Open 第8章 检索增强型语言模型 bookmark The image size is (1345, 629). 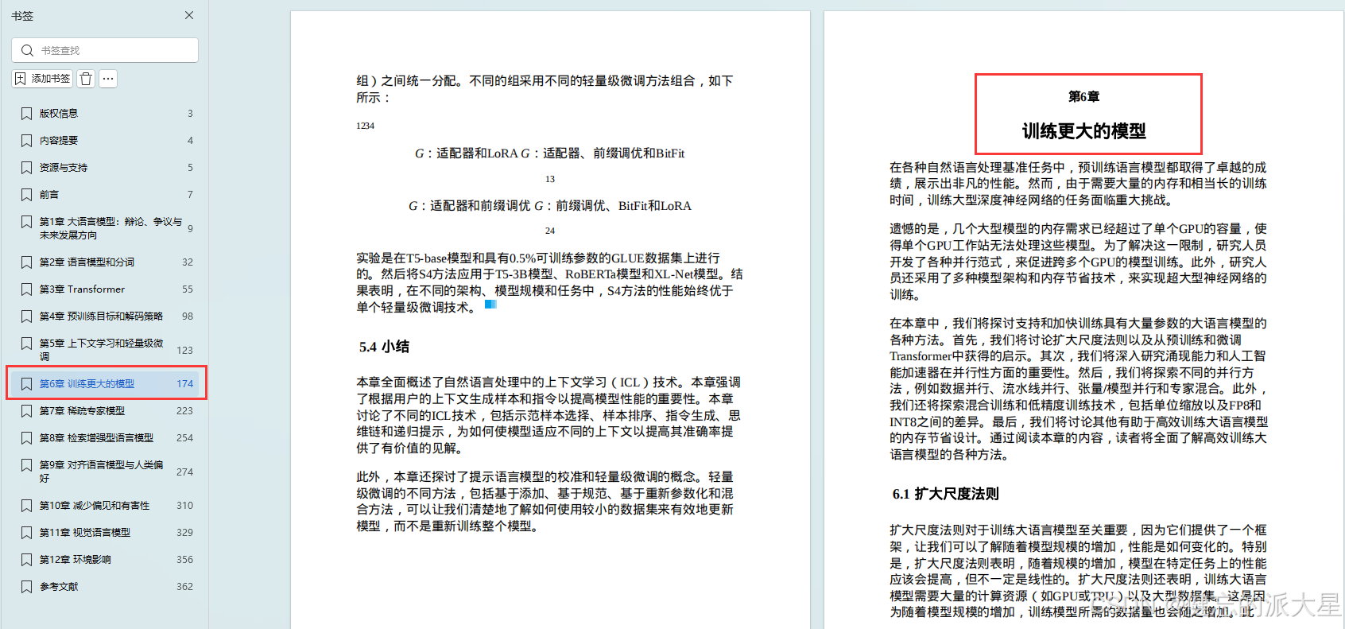[96, 438]
